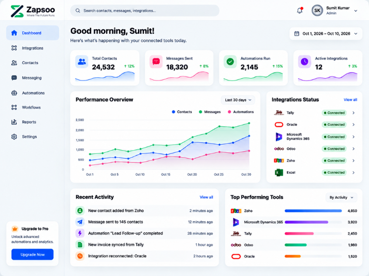Open the By Activity sort dropdown

point(341,197)
